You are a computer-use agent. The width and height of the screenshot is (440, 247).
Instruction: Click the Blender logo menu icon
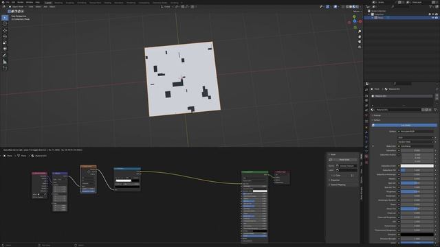pyautogui.click(x=3, y=2)
